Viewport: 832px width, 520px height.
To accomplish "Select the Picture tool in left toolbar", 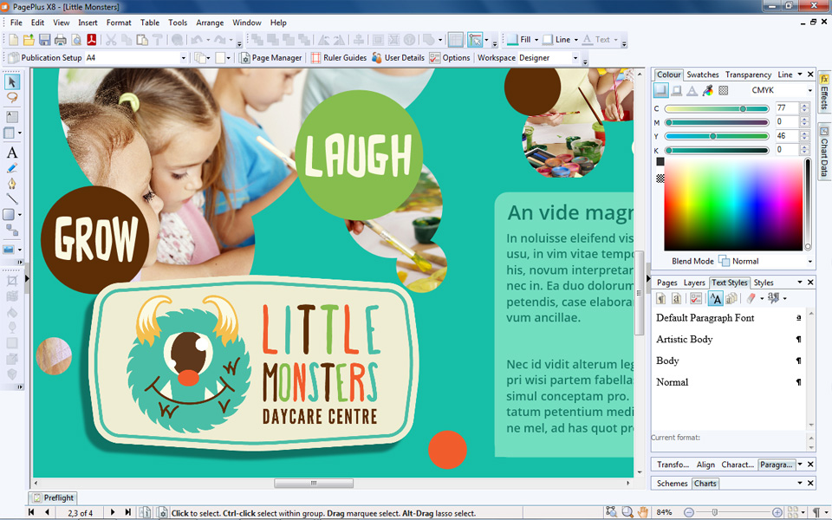I will 9,249.
